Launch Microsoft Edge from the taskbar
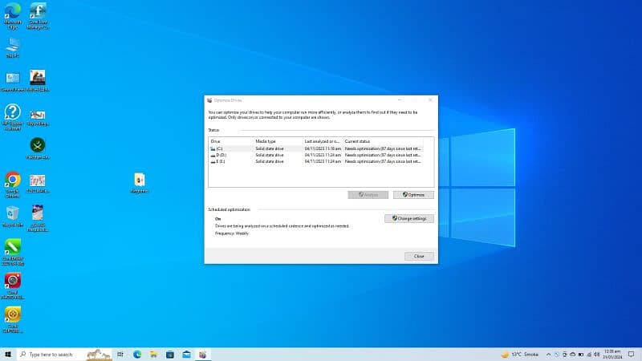This screenshot has width=642, height=361. (137, 354)
